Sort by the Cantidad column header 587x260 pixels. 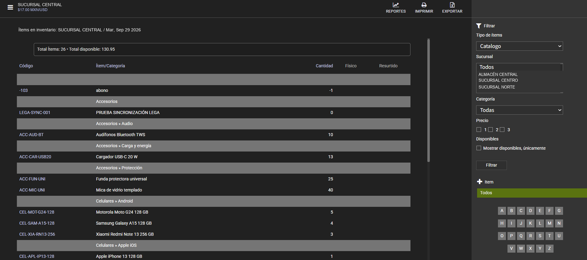[324, 66]
